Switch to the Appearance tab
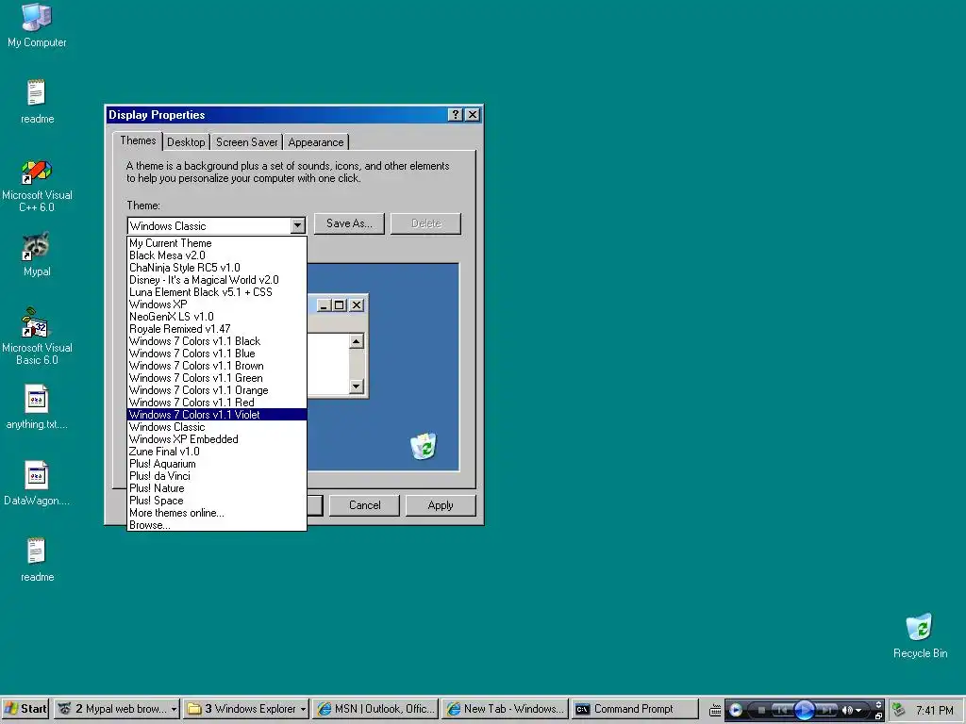 pos(315,142)
